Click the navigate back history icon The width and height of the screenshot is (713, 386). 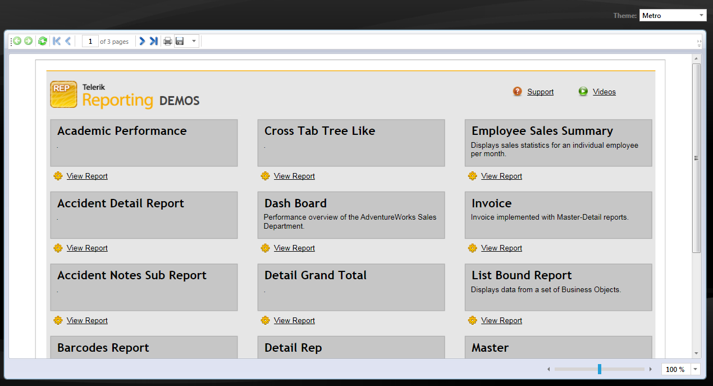(17, 41)
